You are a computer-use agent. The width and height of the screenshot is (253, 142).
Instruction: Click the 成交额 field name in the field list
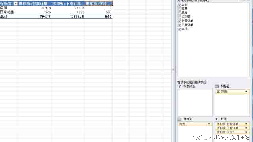[186, 17]
